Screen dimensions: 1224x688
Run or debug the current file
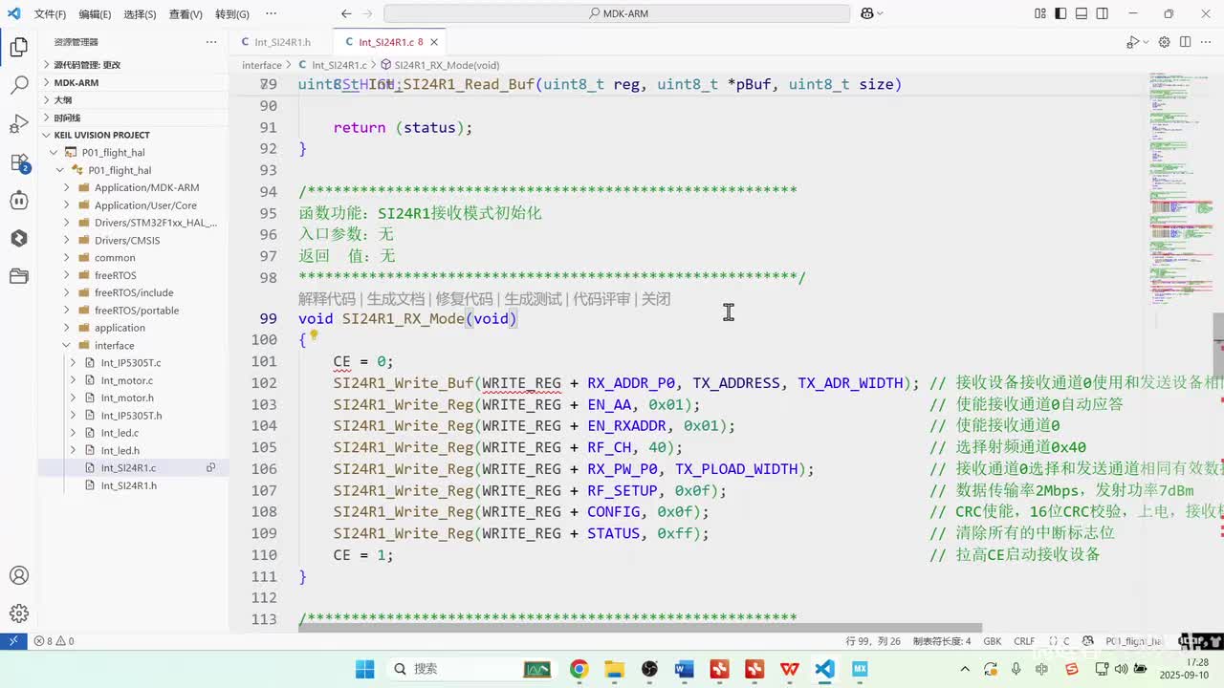1131,42
